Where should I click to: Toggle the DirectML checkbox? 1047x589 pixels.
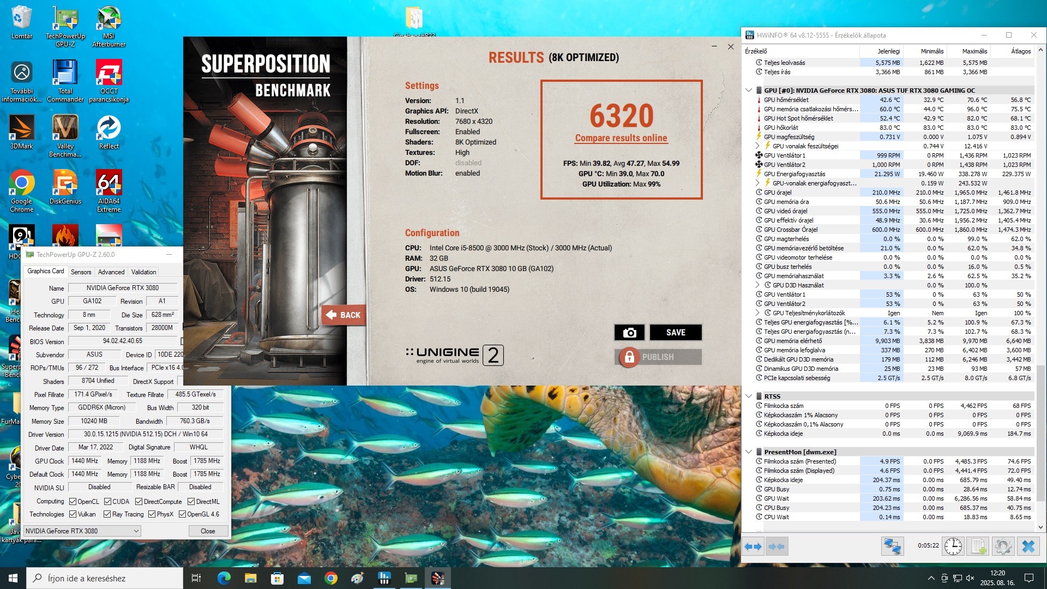(191, 501)
